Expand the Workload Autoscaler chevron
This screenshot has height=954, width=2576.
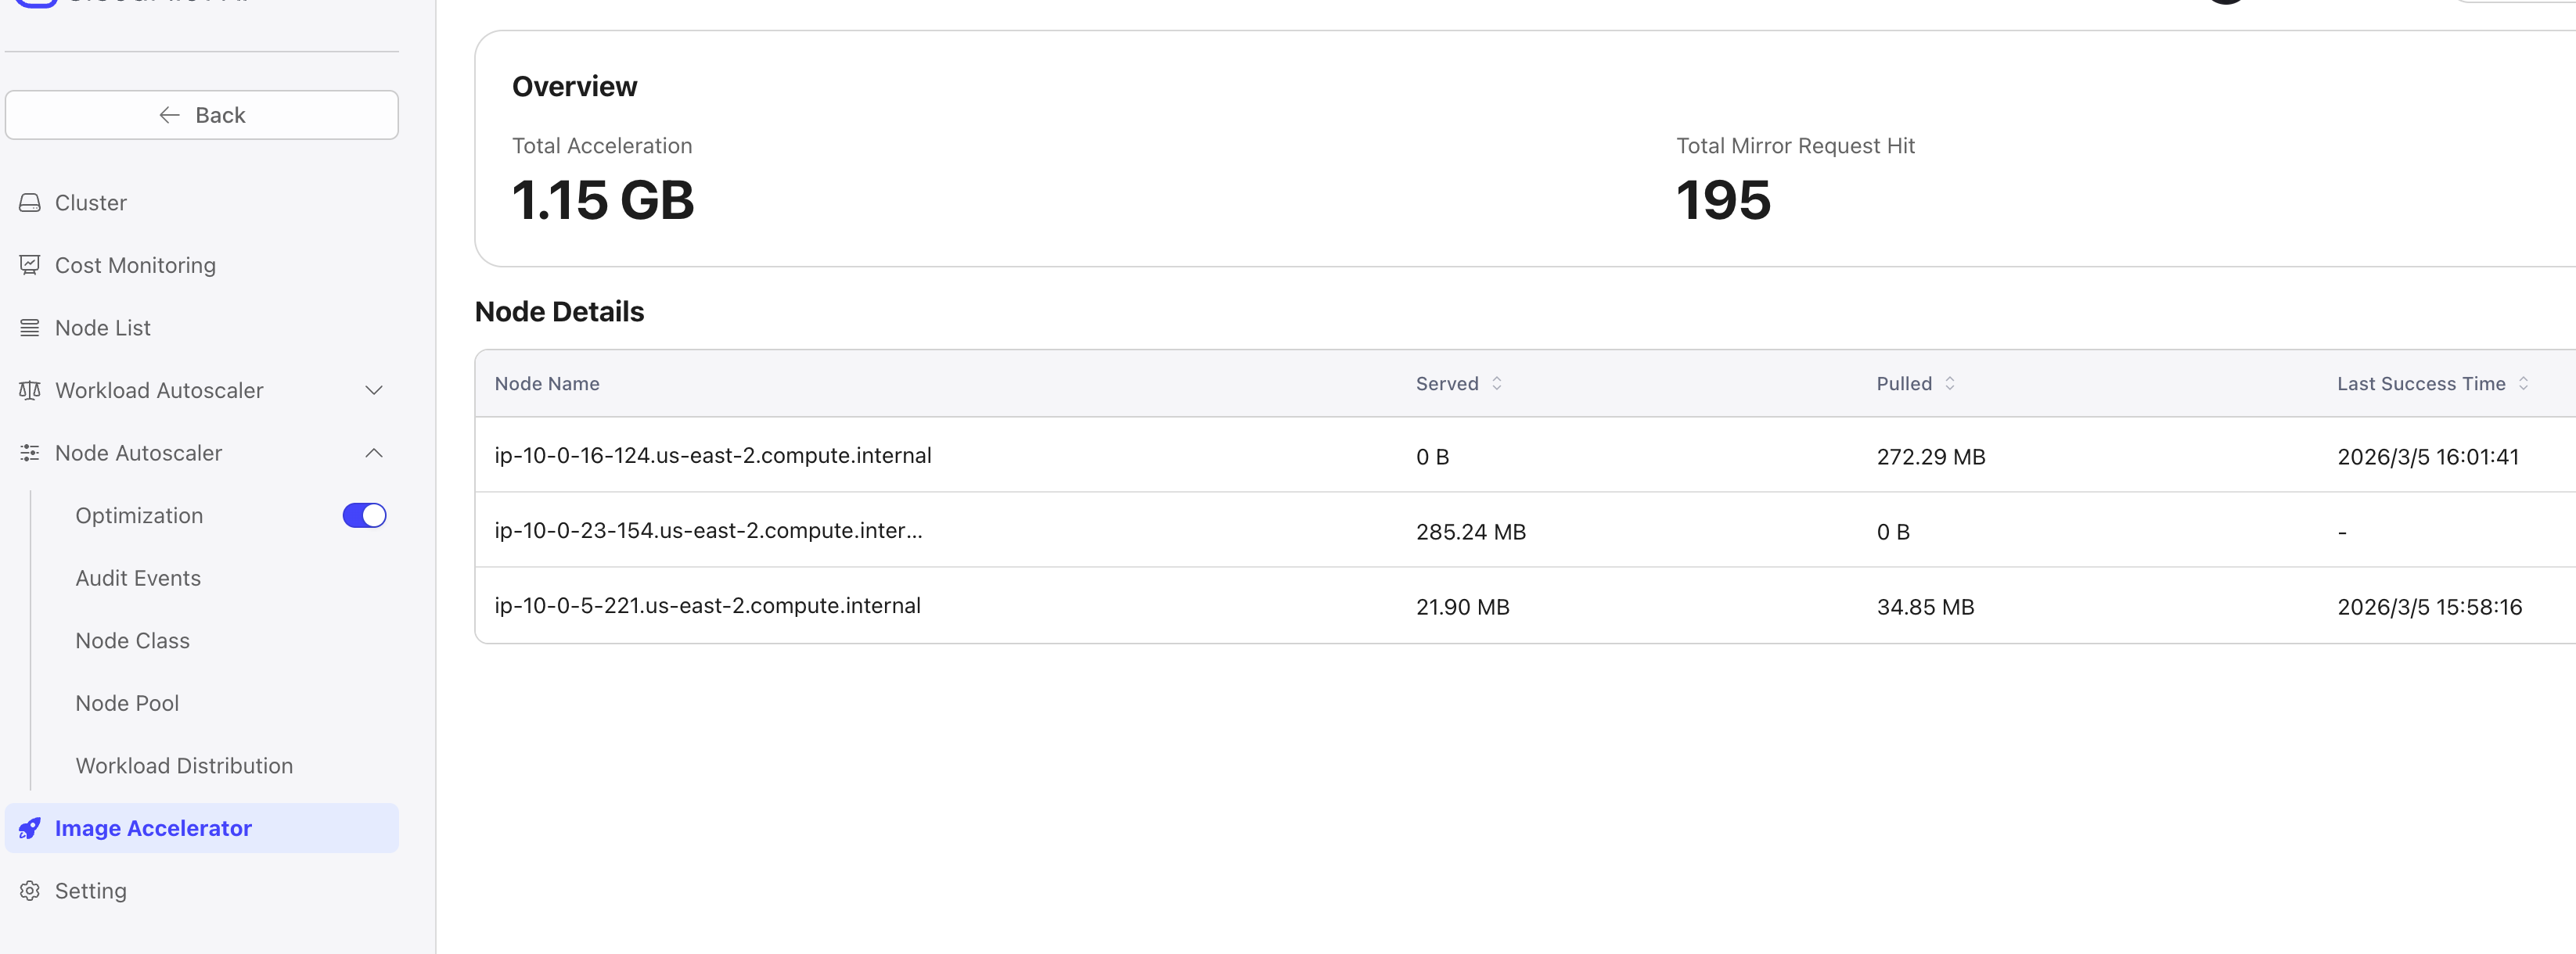coord(373,390)
